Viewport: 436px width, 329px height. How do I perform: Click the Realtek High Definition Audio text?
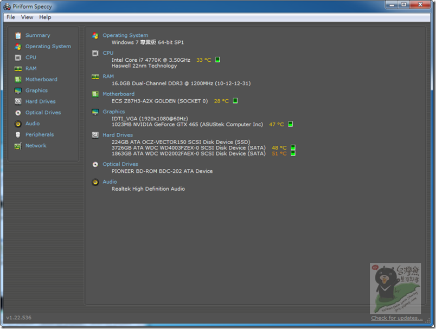tap(148, 189)
